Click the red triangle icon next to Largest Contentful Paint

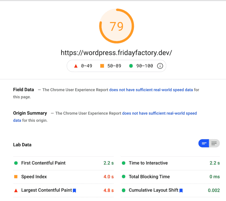tap(16, 191)
